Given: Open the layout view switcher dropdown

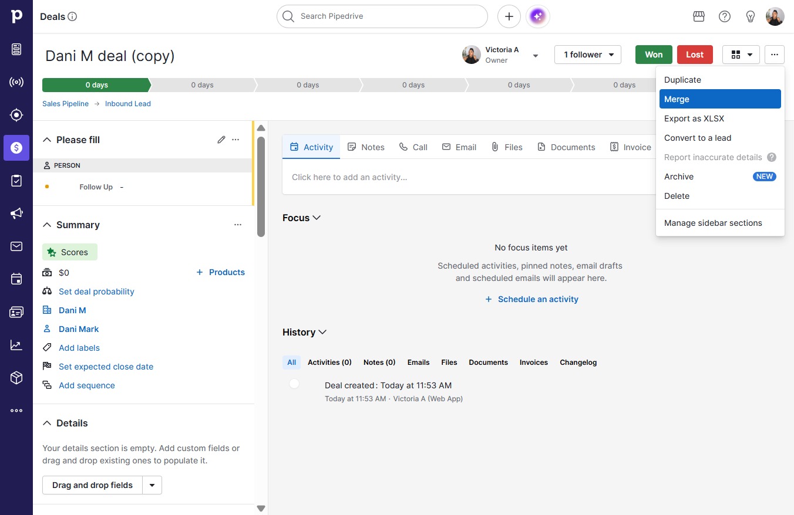Looking at the screenshot, I should [741, 55].
